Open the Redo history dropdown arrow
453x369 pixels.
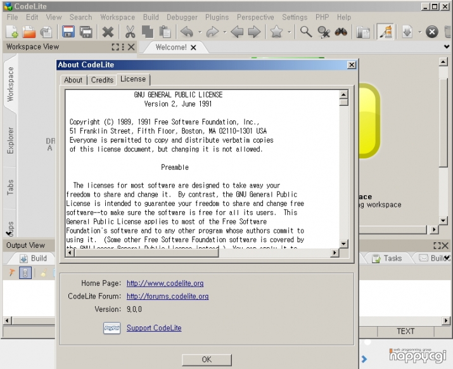(225, 32)
